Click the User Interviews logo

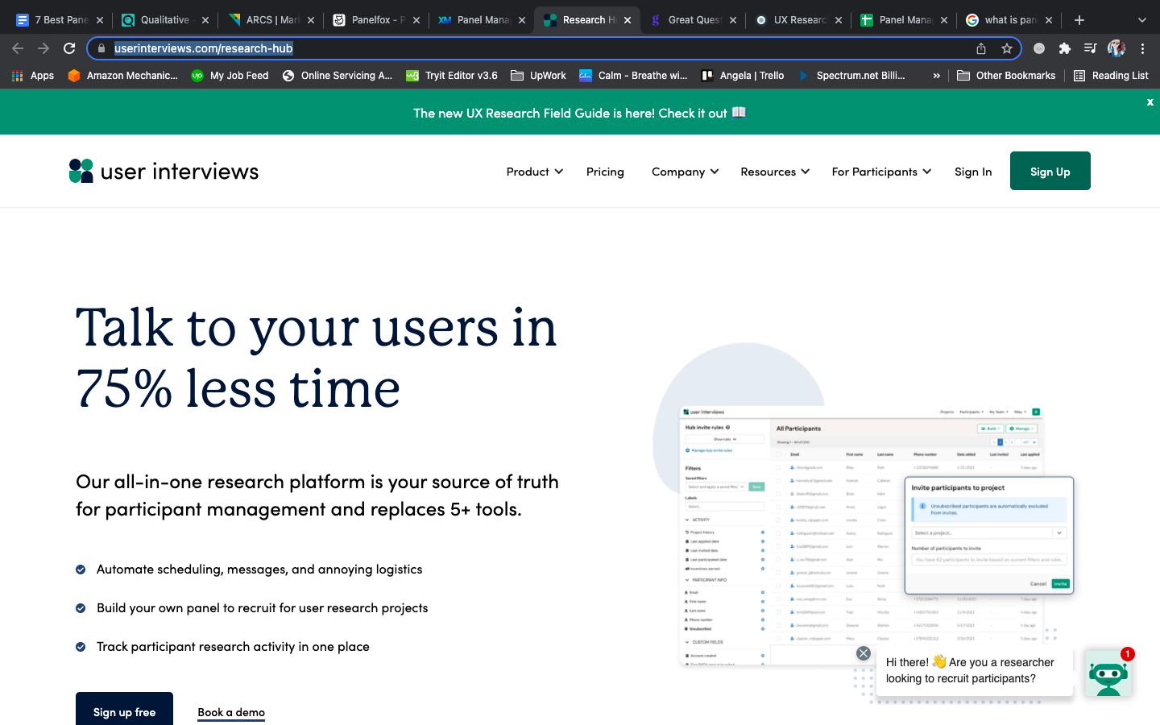tap(164, 171)
